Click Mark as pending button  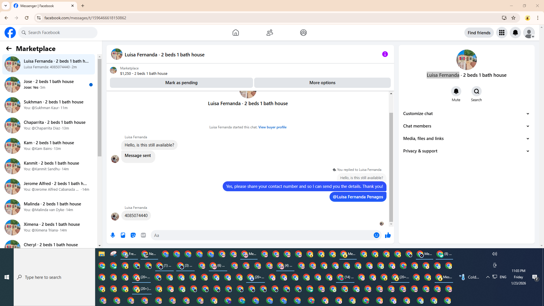pyautogui.click(x=181, y=83)
